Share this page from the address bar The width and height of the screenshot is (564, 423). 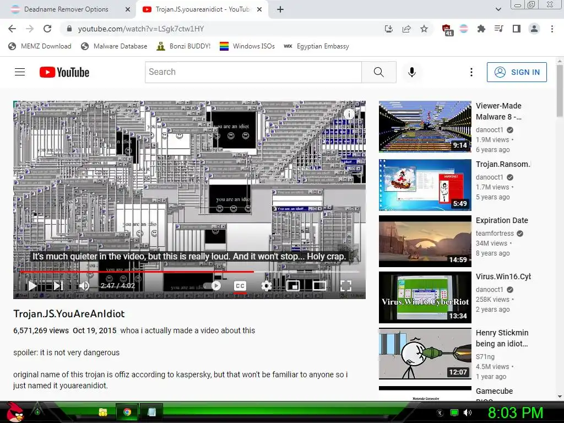pyautogui.click(x=406, y=29)
